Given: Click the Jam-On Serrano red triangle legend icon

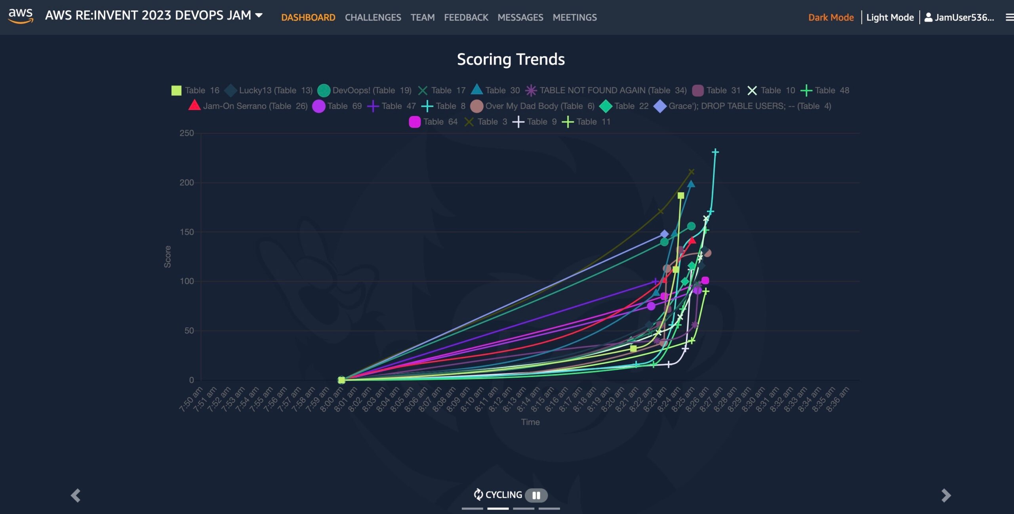Looking at the screenshot, I should point(194,105).
